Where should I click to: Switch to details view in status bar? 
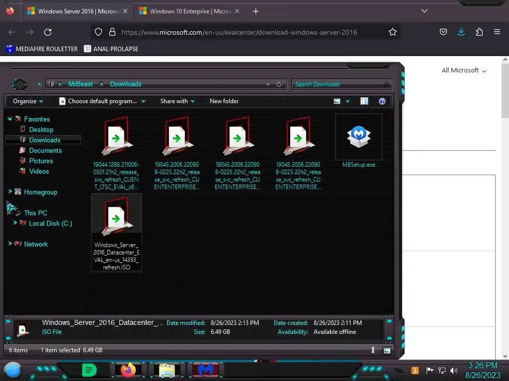(373, 350)
